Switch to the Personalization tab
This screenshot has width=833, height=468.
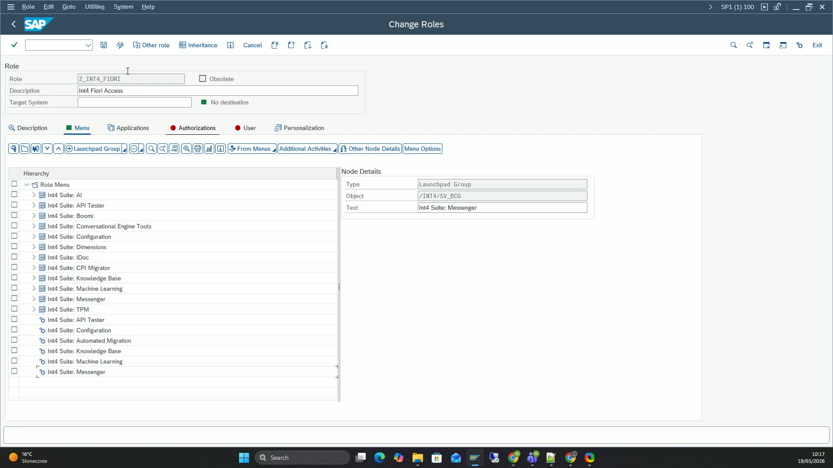(x=299, y=128)
